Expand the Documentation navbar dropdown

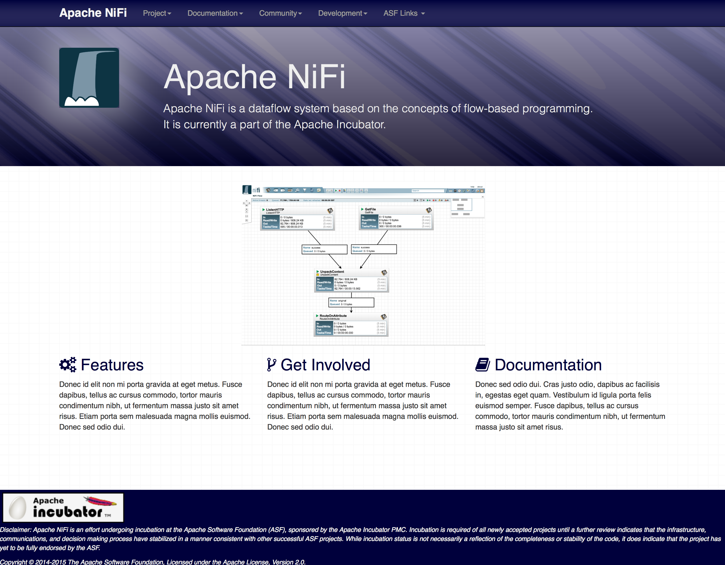(215, 13)
